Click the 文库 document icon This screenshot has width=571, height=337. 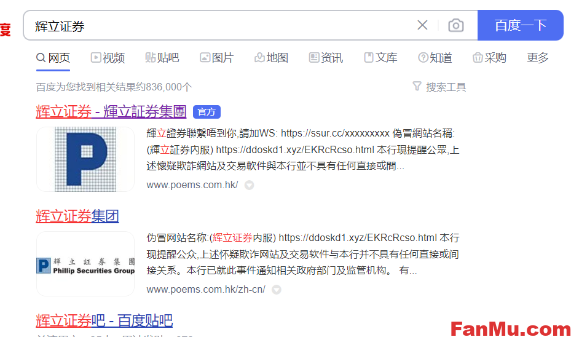pos(369,58)
